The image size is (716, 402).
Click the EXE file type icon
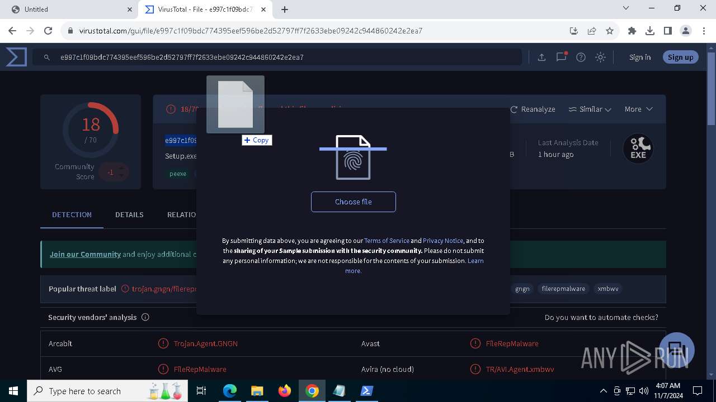tap(638, 149)
